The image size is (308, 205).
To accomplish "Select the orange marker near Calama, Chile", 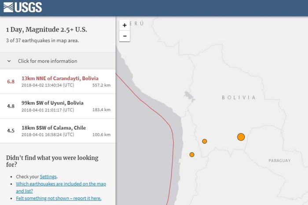I will [192, 154].
